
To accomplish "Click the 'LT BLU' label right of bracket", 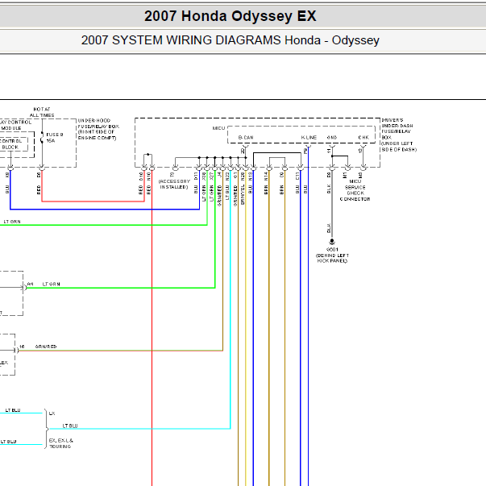I will pos(70,426).
